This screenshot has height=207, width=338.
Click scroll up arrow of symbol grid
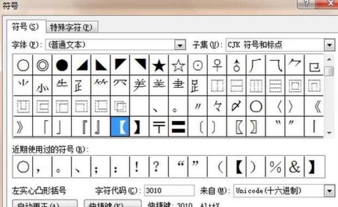pos(329,59)
